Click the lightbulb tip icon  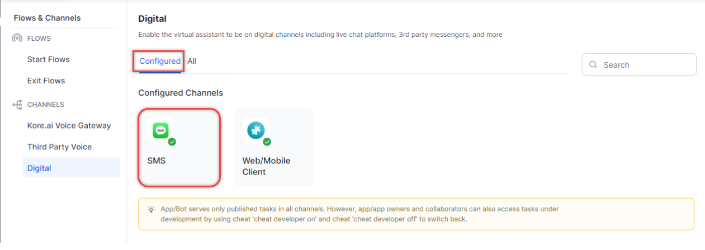tap(151, 209)
